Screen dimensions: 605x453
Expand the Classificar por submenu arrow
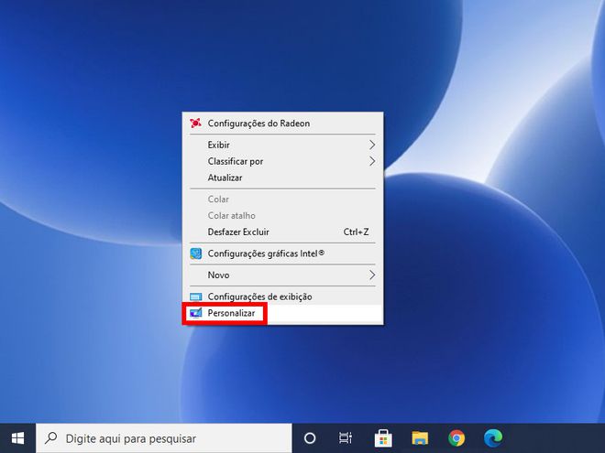[372, 161]
